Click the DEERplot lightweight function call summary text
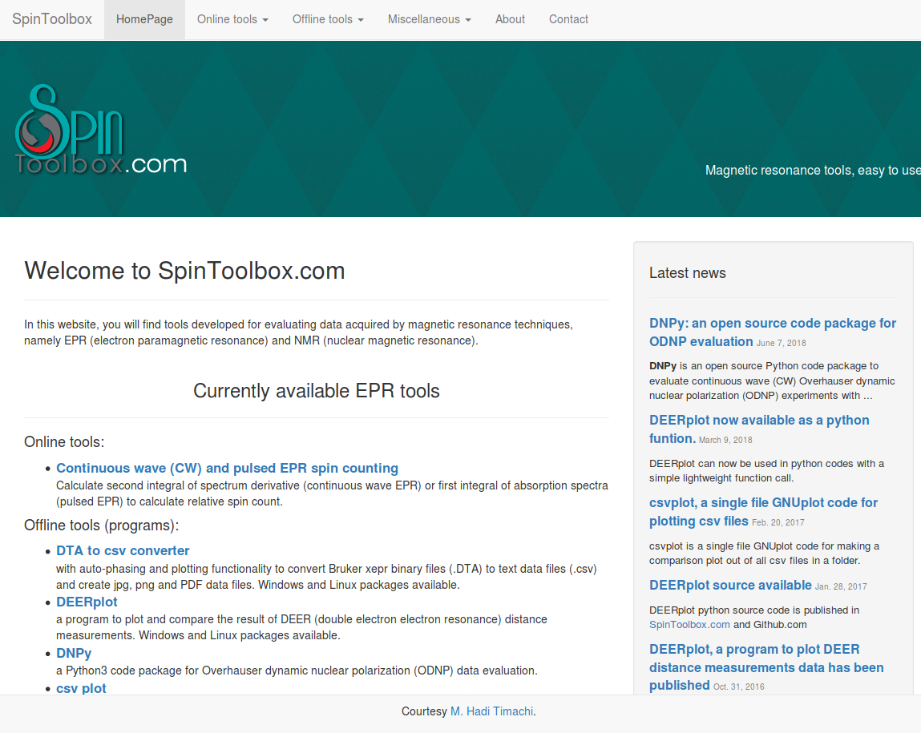This screenshot has height=733, width=921. [766, 471]
